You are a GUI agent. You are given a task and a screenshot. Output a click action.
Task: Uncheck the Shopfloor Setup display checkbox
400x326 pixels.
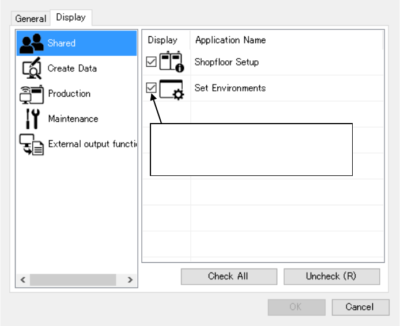[151, 62]
